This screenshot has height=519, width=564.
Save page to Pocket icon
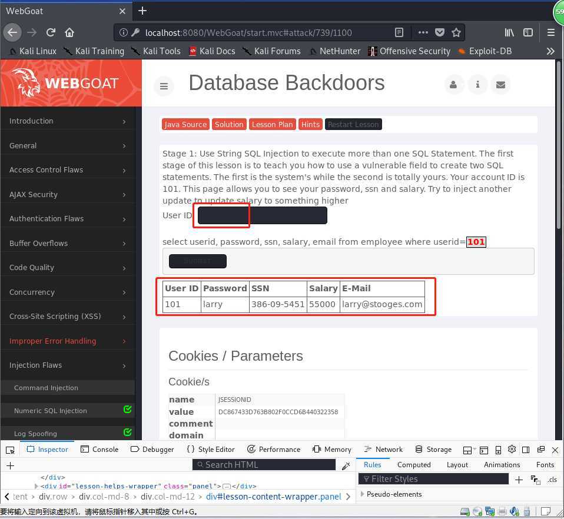[x=440, y=33]
